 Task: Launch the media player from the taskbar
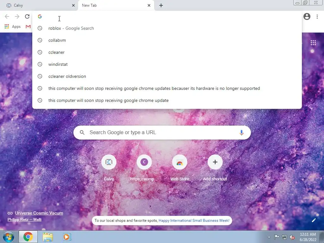[x=67, y=237]
